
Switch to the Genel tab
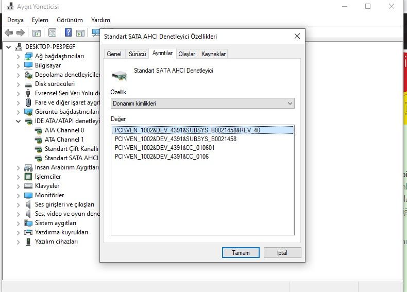point(114,54)
